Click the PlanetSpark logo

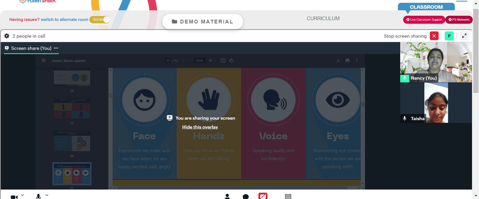(37, 1)
